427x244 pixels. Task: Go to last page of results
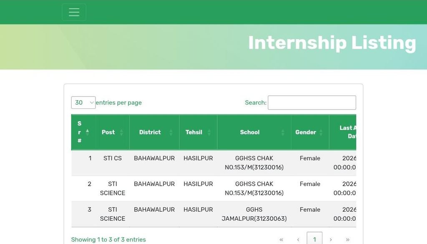(347, 240)
